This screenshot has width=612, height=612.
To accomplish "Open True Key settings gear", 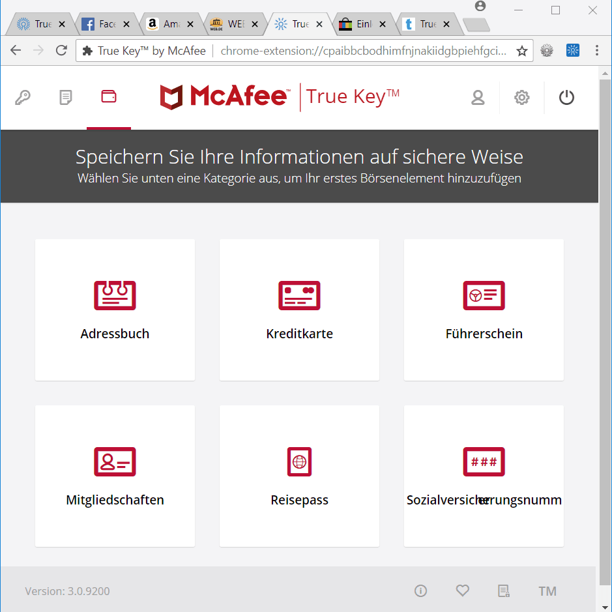I will click(521, 98).
